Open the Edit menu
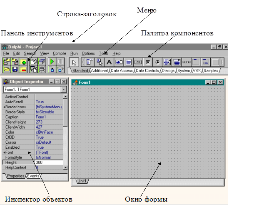Image resolution: width=259 pixels, height=212 pixels. (x=16, y=54)
